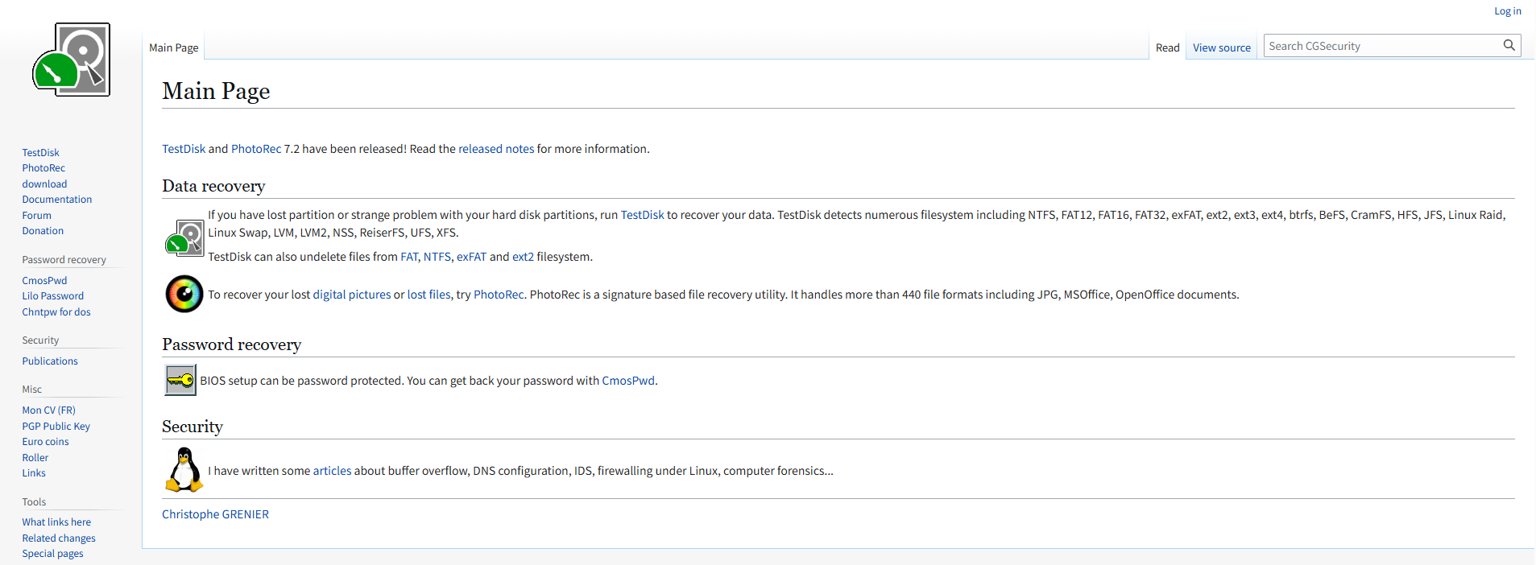Click the ext2 filesystem link
The height and width of the screenshot is (565, 1536).
pyautogui.click(x=523, y=257)
